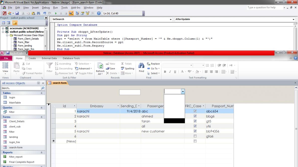Click the Find binoculars icon in VBA toolbar
298x167 pixels.
coord(38,13)
